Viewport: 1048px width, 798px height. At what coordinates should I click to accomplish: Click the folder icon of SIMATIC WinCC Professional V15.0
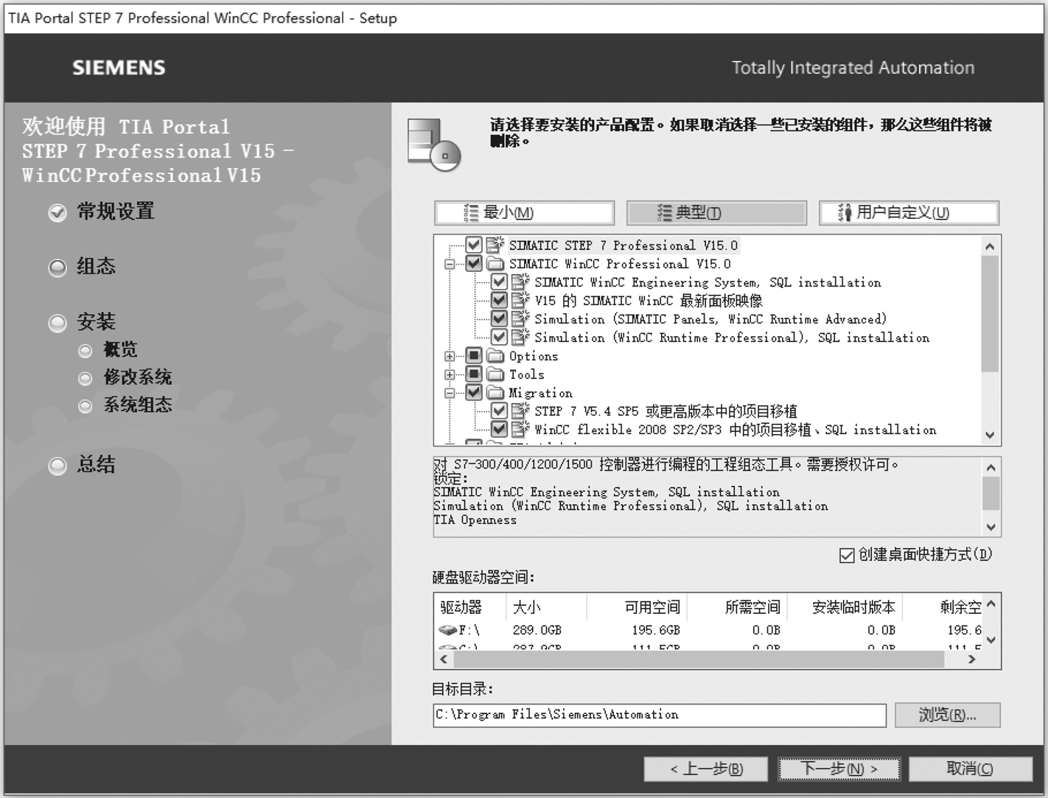pos(495,264)
